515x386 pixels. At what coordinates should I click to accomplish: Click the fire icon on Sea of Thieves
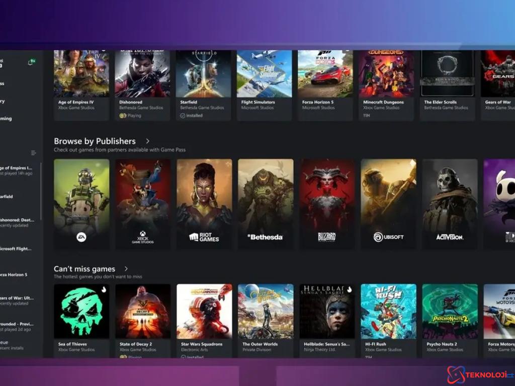coord(104,289)
